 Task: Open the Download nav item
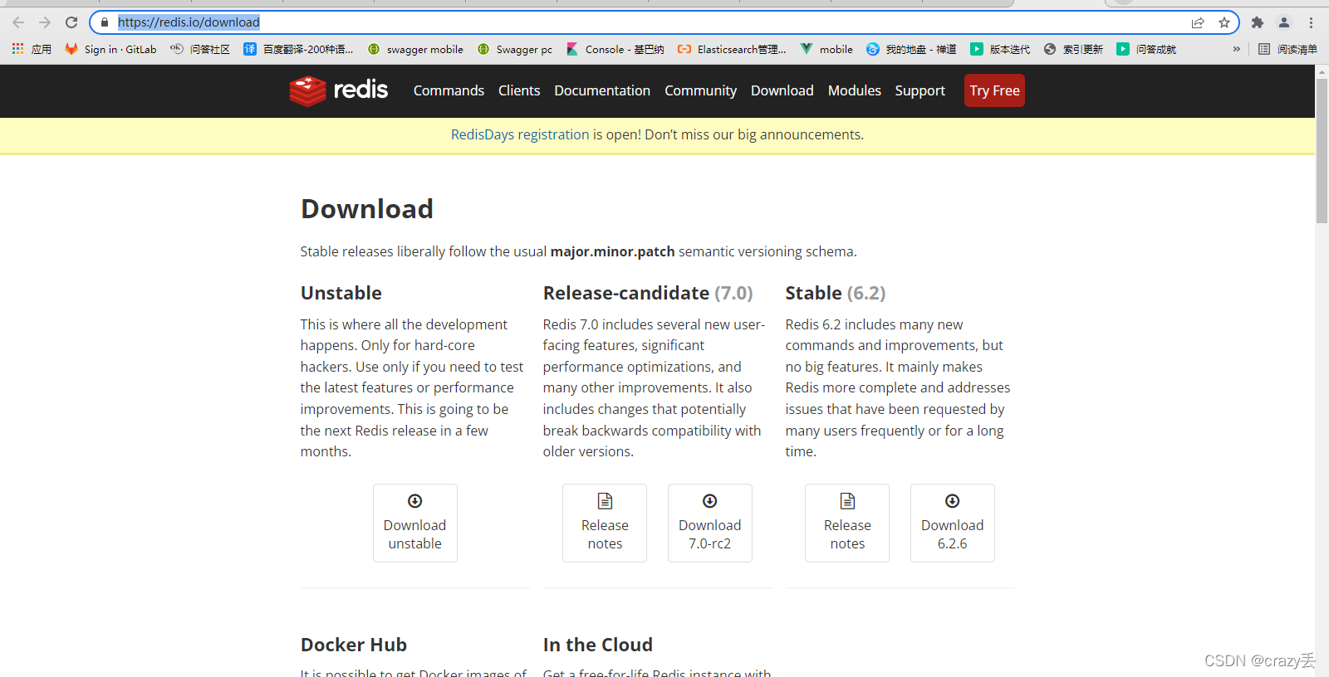tap(782, 90)
